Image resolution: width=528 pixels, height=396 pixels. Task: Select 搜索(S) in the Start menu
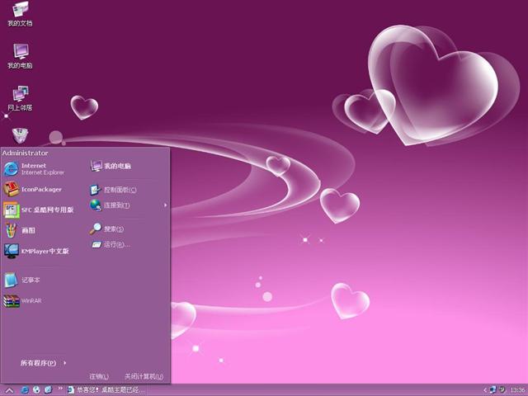(111, 229)
